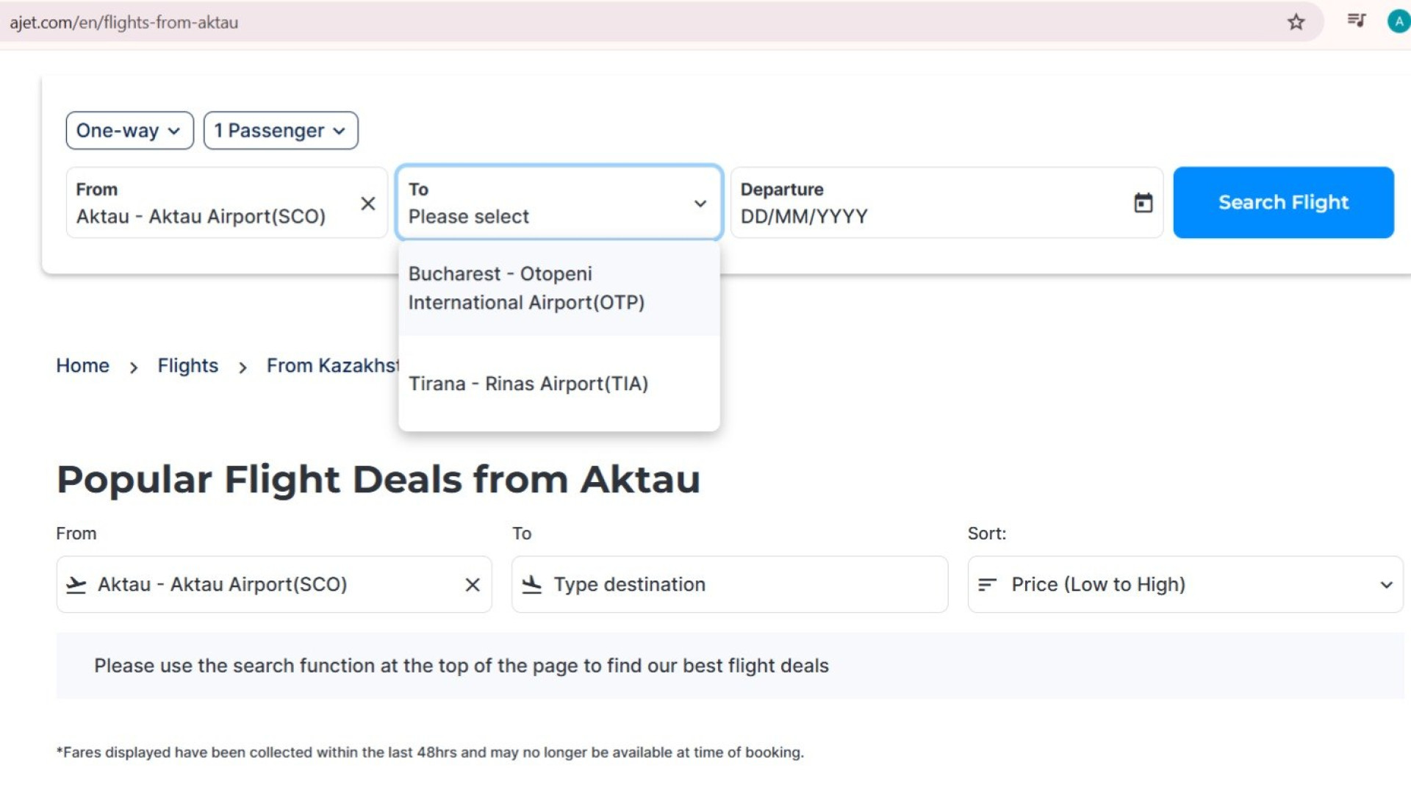Click the deals From Aktau Airport(SCO) field
1411x790 pixels.
(274, 585)
